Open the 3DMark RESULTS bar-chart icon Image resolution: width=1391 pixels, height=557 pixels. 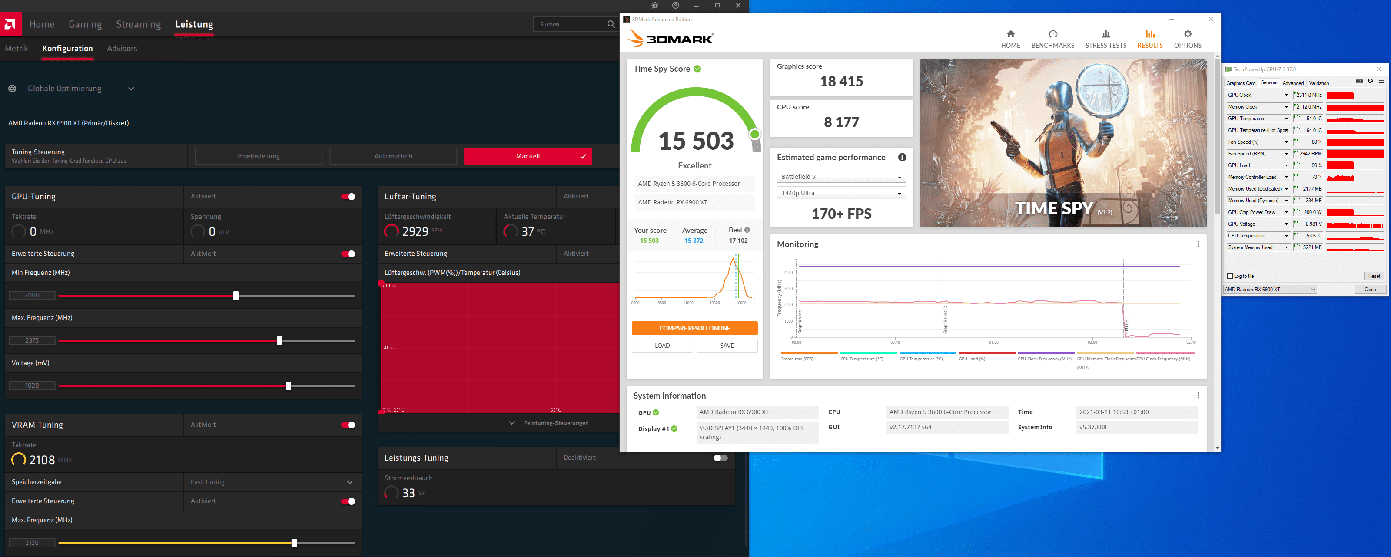coord(1150,34)
